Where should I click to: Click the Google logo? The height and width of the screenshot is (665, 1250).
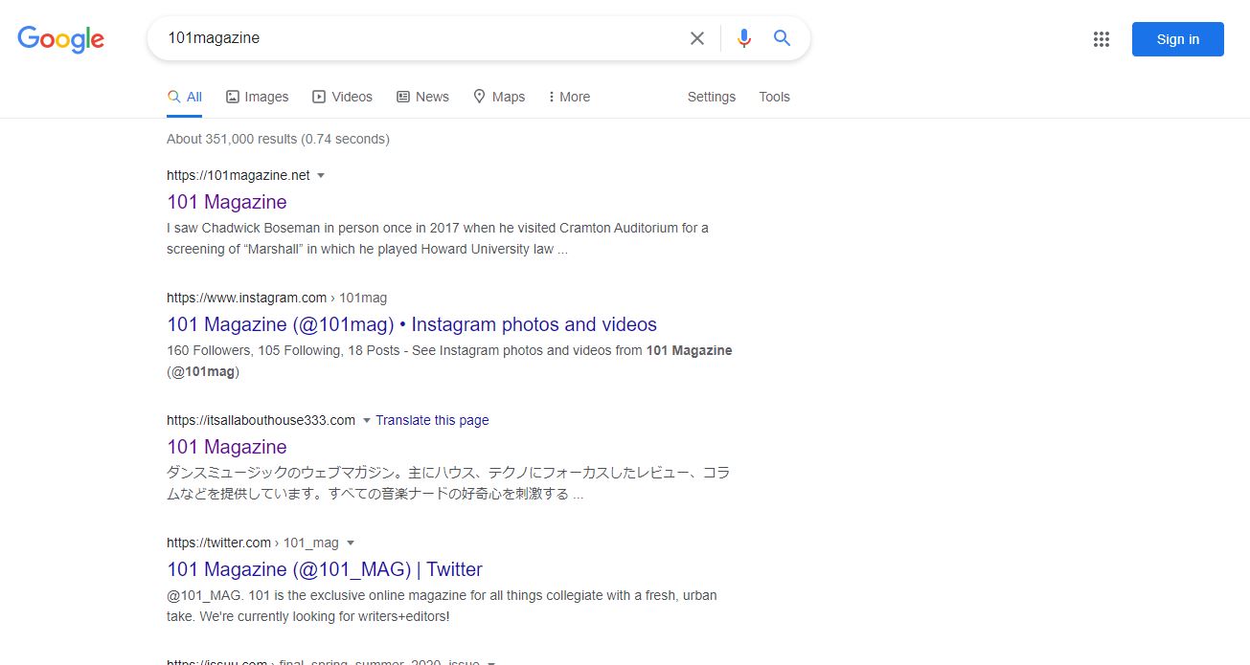(x=60, y=39)
